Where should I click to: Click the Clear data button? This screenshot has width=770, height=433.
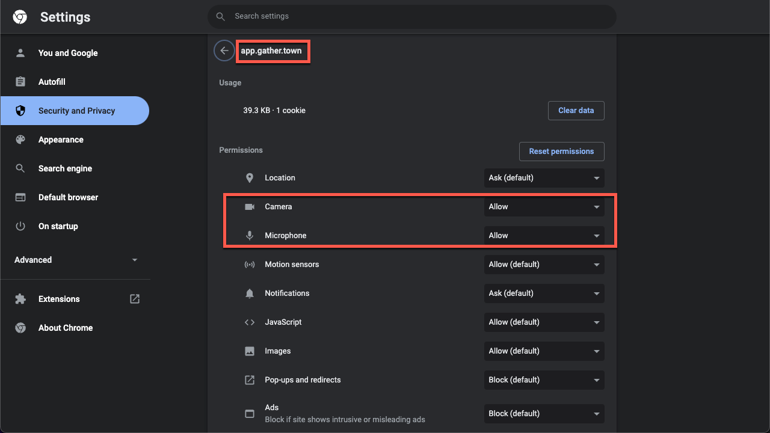576,111
